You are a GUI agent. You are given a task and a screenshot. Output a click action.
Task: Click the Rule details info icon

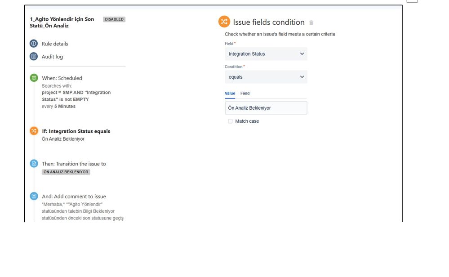(34, 44)
